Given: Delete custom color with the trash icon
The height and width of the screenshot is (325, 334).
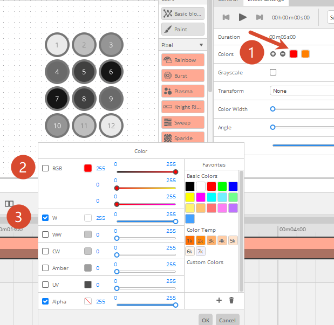Looking at the screenshot, I should pos(231,300).
